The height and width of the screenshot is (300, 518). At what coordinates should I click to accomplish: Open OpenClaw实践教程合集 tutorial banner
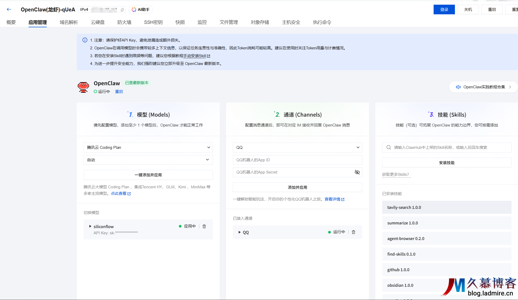point(483,87)
